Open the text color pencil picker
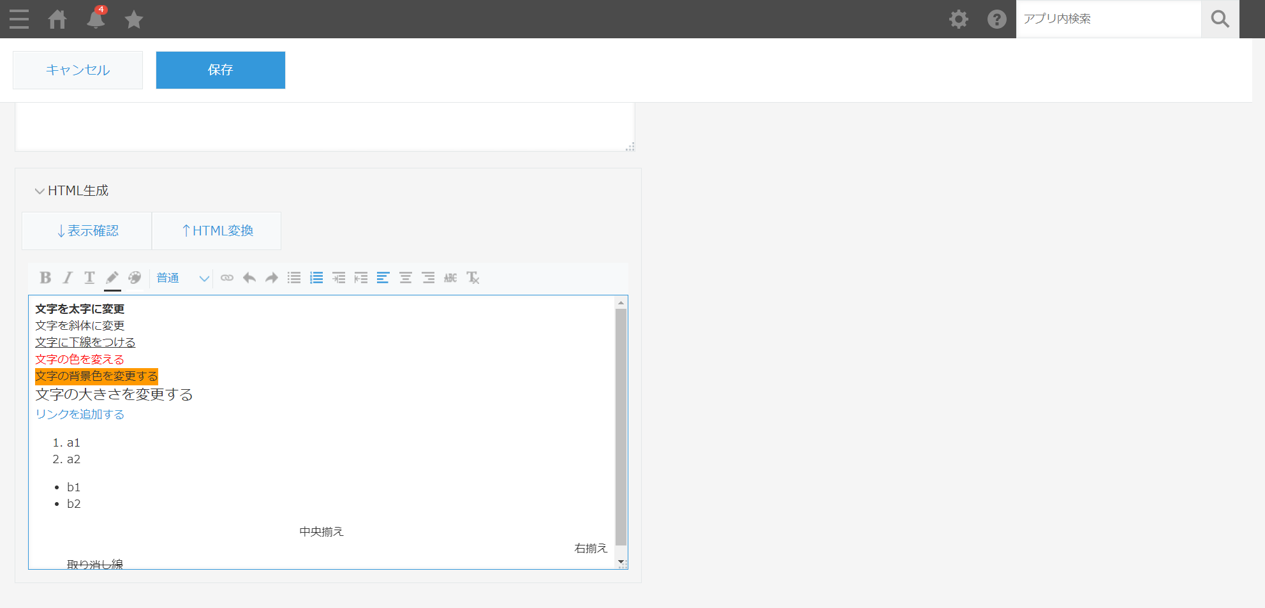 click(x=112, y=278)
